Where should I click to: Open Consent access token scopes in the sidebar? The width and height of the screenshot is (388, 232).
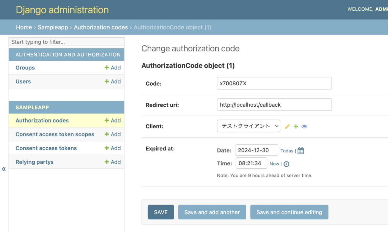[55, 134]
